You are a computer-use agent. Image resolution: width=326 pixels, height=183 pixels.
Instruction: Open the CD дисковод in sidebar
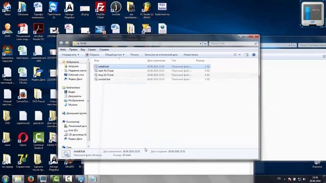[75, 135]
